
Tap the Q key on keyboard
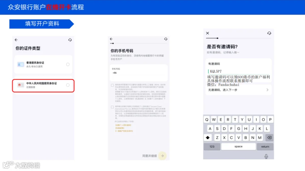[x=207, y=120]
